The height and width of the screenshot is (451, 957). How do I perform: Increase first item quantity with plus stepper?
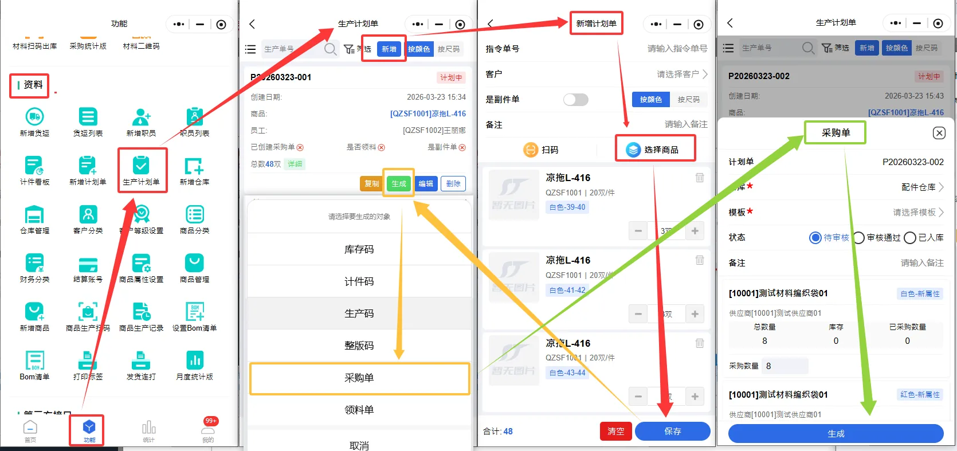pyautogui.click(x=695, y=231)
